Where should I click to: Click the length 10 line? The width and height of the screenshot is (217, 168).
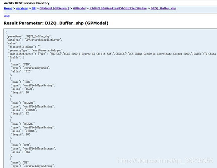(x=20, y=92)
